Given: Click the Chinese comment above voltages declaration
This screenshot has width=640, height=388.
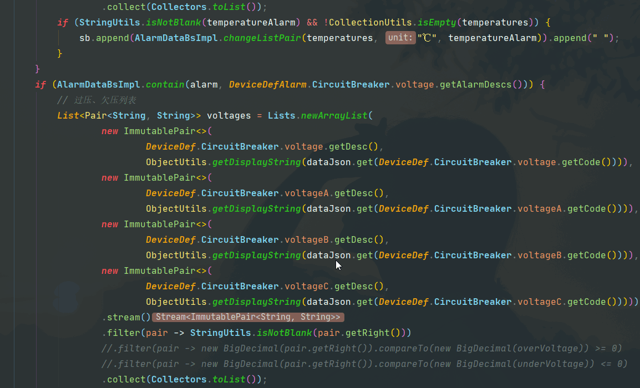Looking at the screenshot, I should click(x=96, y=100).
